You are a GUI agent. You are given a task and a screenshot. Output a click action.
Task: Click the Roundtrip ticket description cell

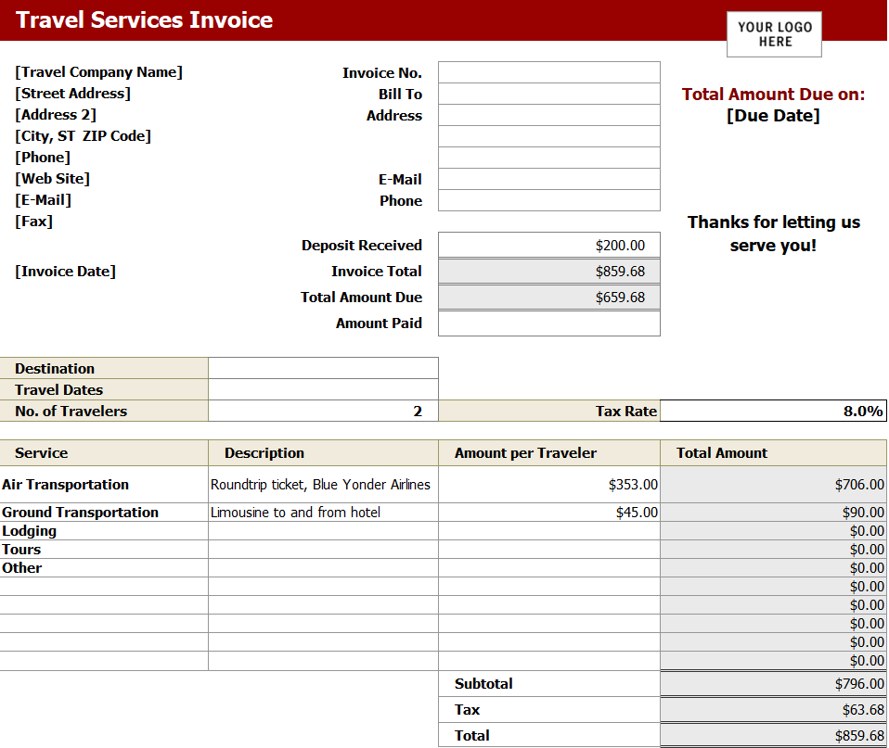click(321, 485)
